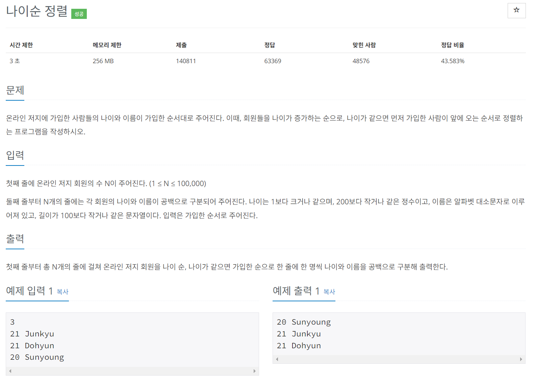Click the correct count 63369
This screenshot has width=534, height=379.
273,61
